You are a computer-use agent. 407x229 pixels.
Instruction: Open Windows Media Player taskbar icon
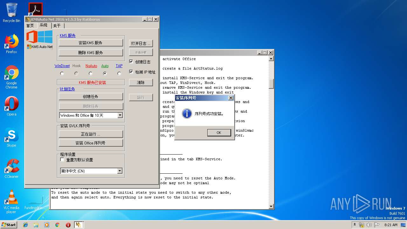click(47, 225)
